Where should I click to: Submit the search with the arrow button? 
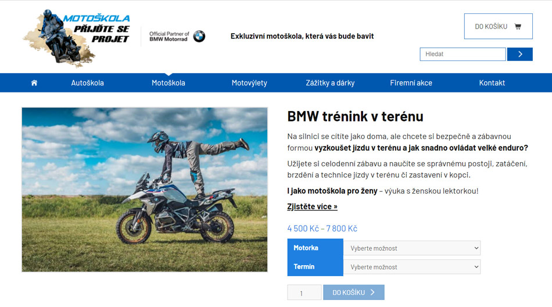click(519, 54)
